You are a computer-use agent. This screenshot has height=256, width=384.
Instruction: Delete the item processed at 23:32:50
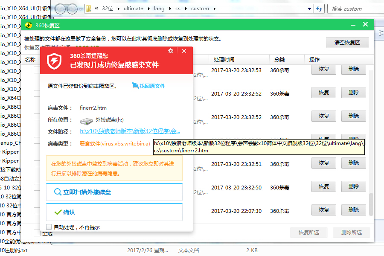click(x=354, y=186)
